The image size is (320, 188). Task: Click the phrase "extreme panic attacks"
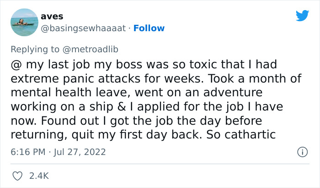71,78
